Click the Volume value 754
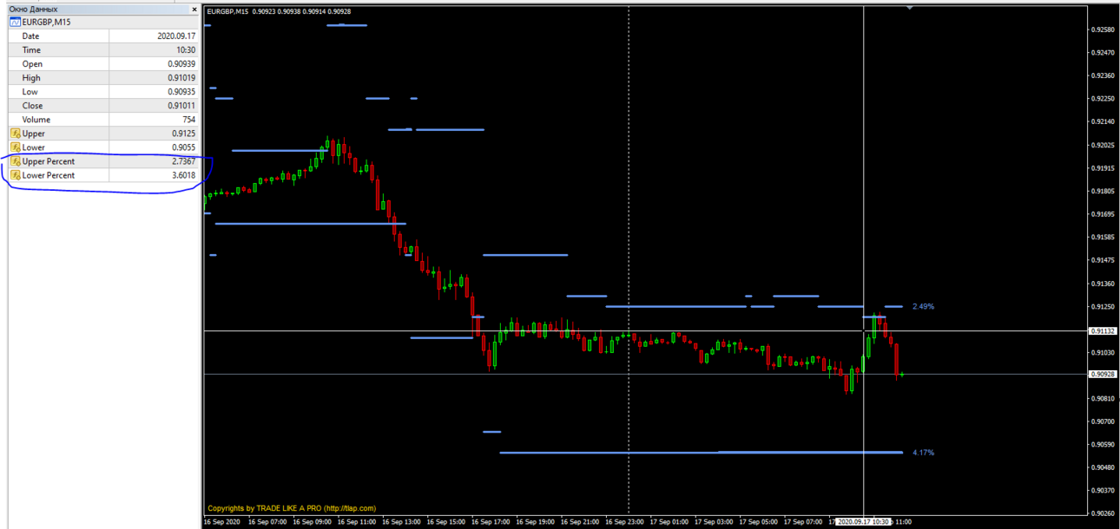 [188, 120]
